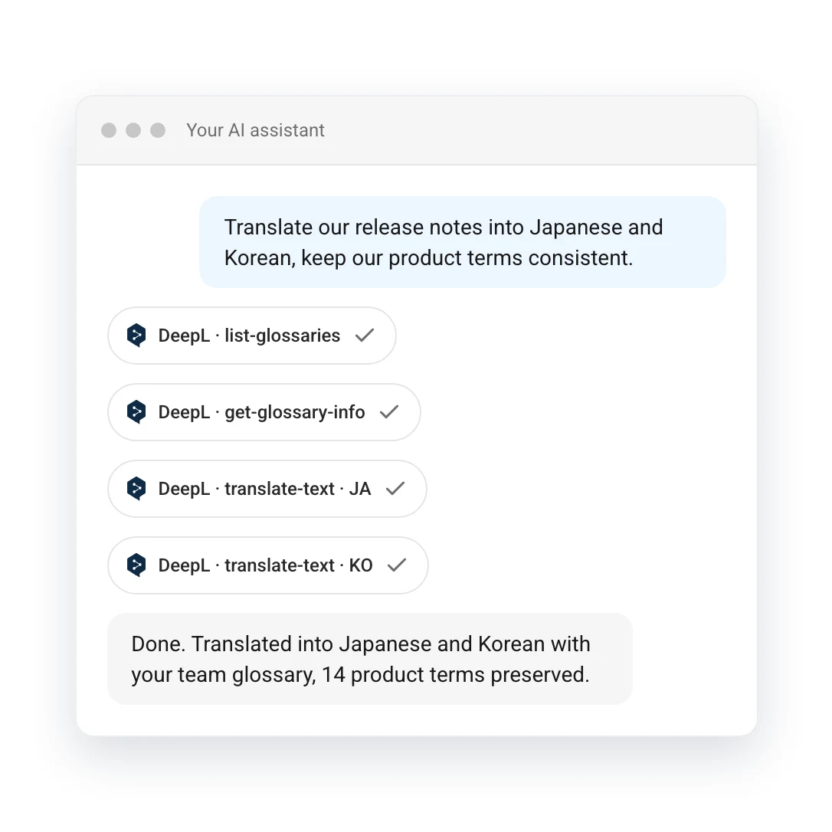
Task: Click the checkmark beside list-glossaries
Action: (365, 336)
